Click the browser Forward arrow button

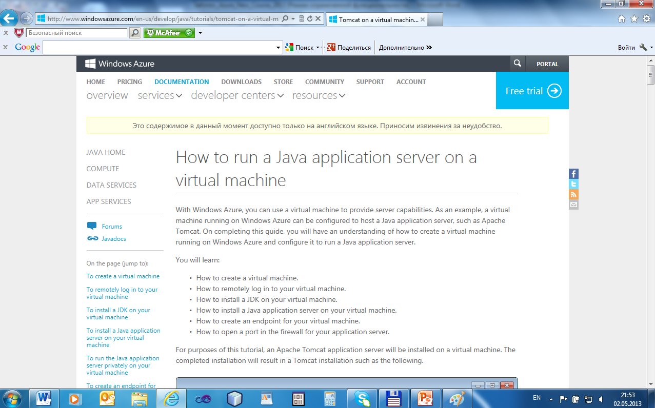pyautogui.click(x=26, y=19)
